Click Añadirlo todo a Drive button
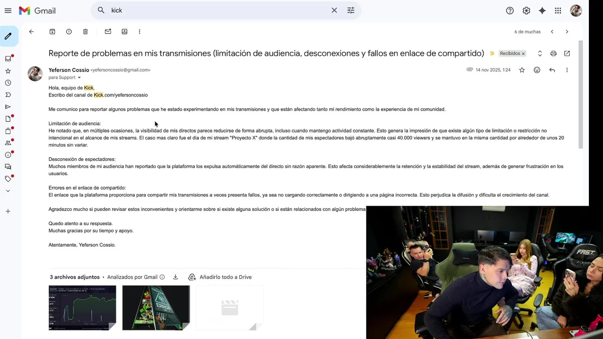This screenshot has height=339, width=603. 220,277
